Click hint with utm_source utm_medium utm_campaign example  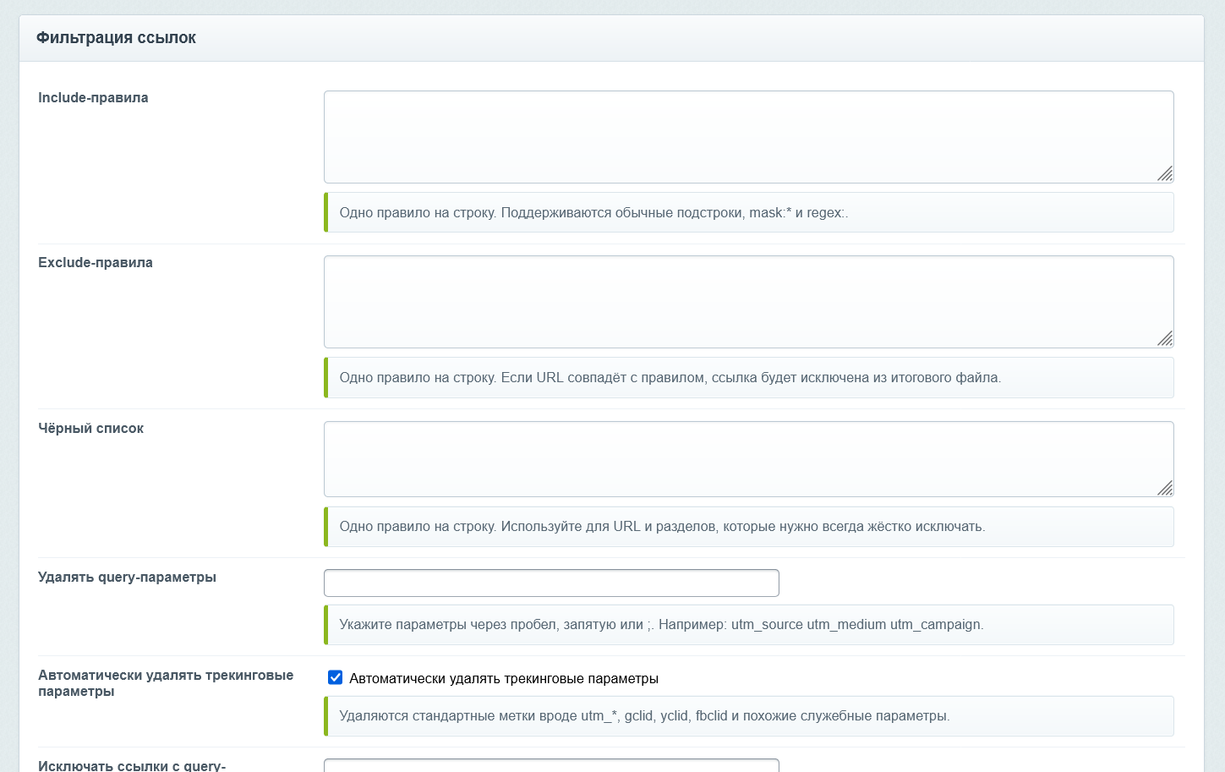click(749, 624)
